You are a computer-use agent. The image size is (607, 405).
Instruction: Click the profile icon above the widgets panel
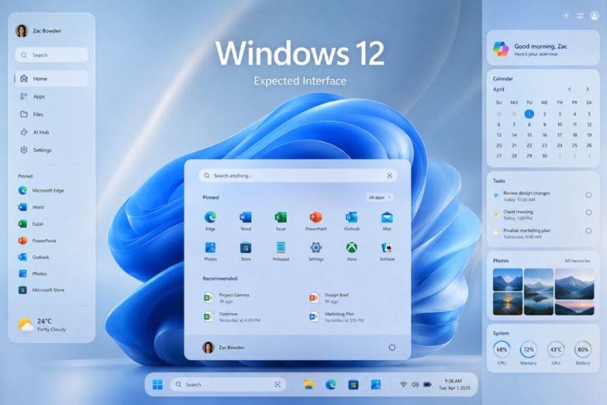[594, 16]
